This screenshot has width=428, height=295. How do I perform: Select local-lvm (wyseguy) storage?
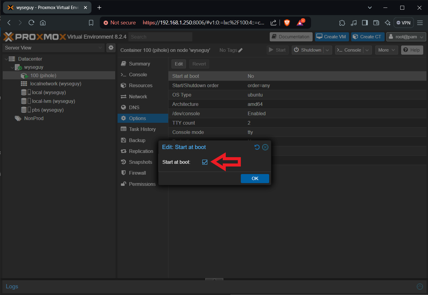(x=54, y=101)
